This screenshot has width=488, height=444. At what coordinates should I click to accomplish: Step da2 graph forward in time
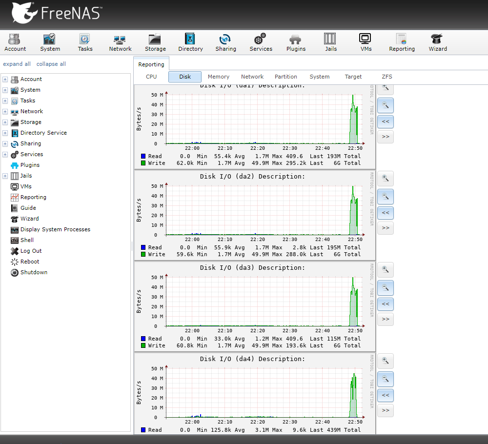(x=386, y=228)
